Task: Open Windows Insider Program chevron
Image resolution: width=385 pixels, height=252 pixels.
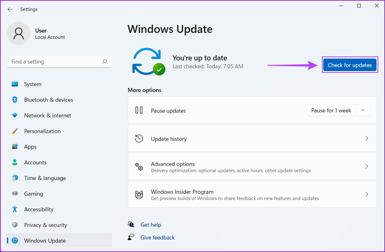Action: click(x=367, y=194)
